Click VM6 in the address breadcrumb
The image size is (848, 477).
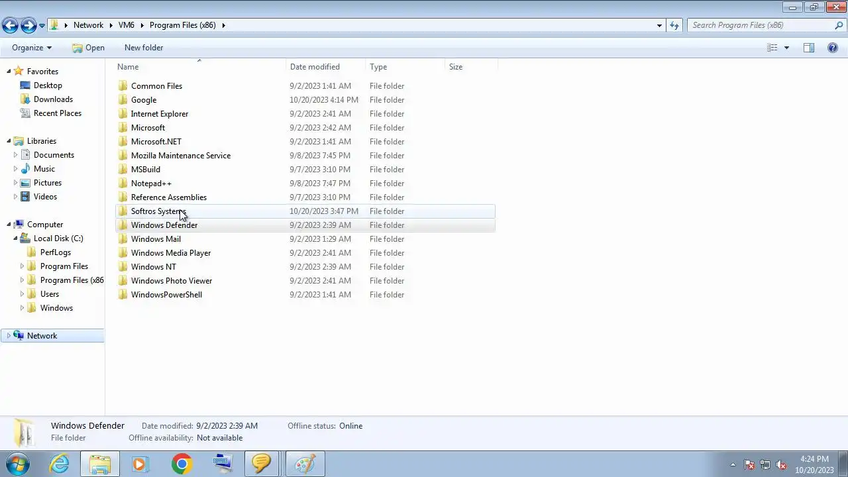pyautogui.click(x=127, y=25)
